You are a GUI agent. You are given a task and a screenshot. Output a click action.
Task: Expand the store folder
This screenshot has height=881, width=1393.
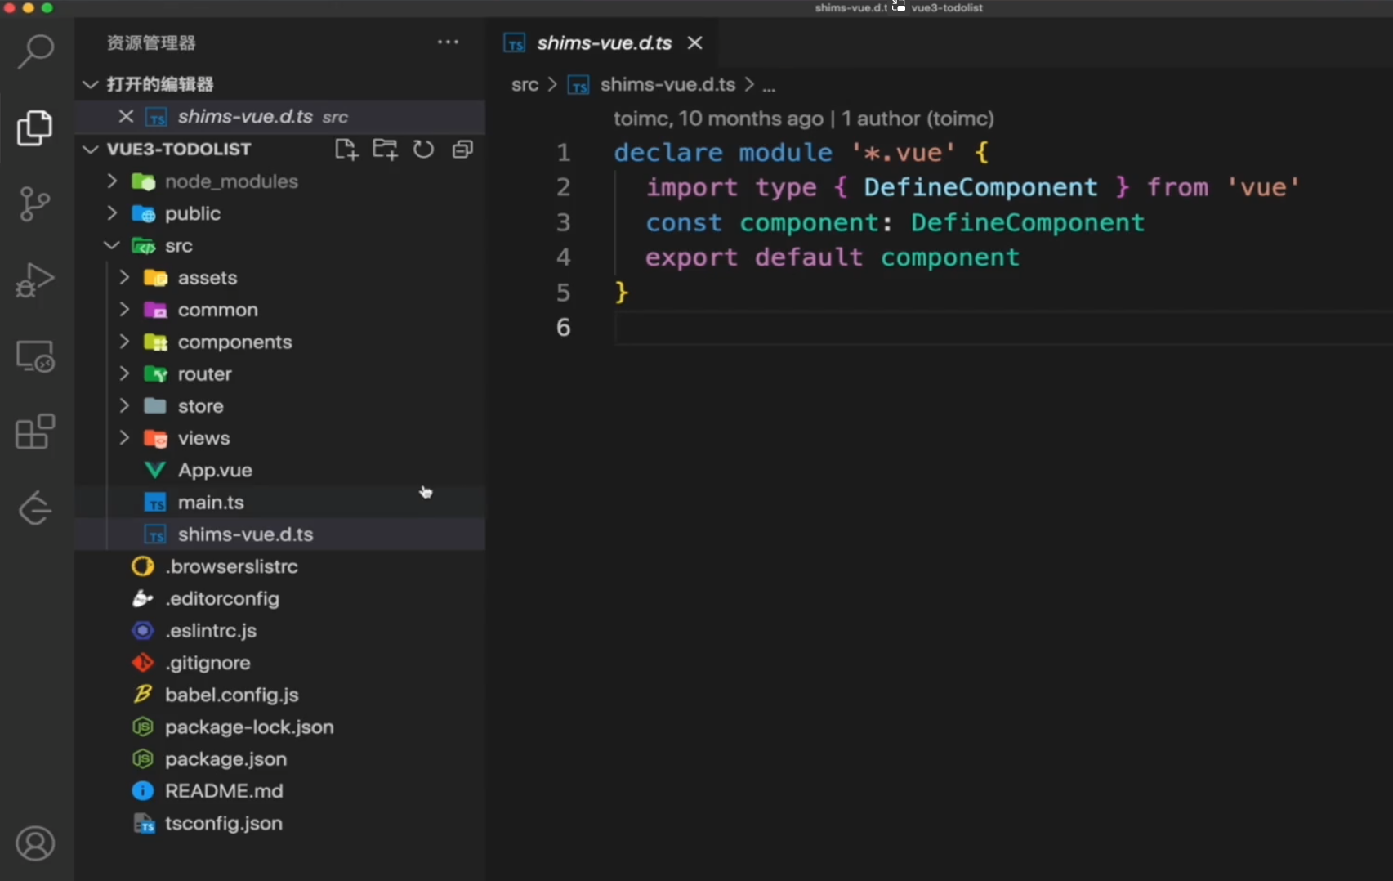[124, 405]
